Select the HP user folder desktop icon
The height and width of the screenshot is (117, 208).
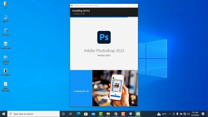click(6, 5)
